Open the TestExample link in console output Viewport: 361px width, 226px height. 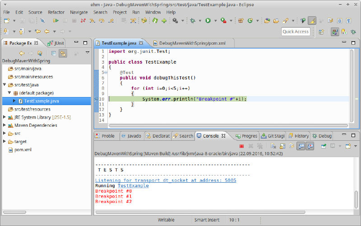tap(133, 186)
